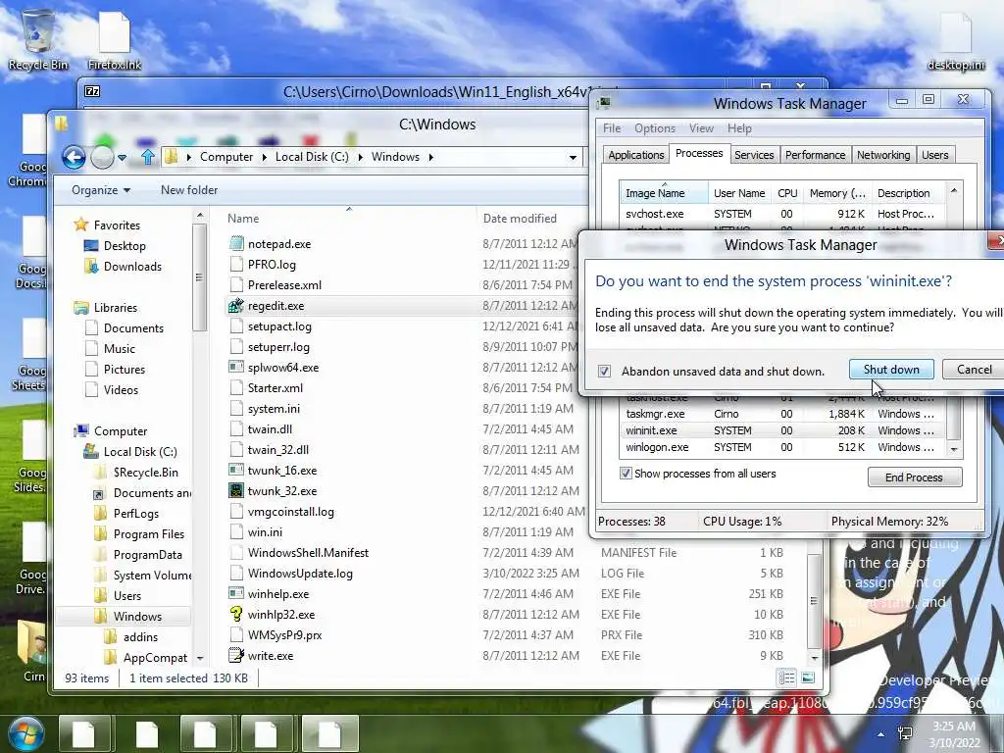The image size is (1004, 753).
Task: Switch to Services tab
Action: coord(754,155)
